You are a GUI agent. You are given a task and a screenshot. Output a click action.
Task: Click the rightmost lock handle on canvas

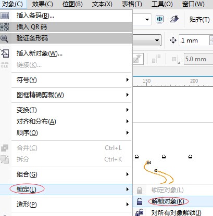coord(190,157)
